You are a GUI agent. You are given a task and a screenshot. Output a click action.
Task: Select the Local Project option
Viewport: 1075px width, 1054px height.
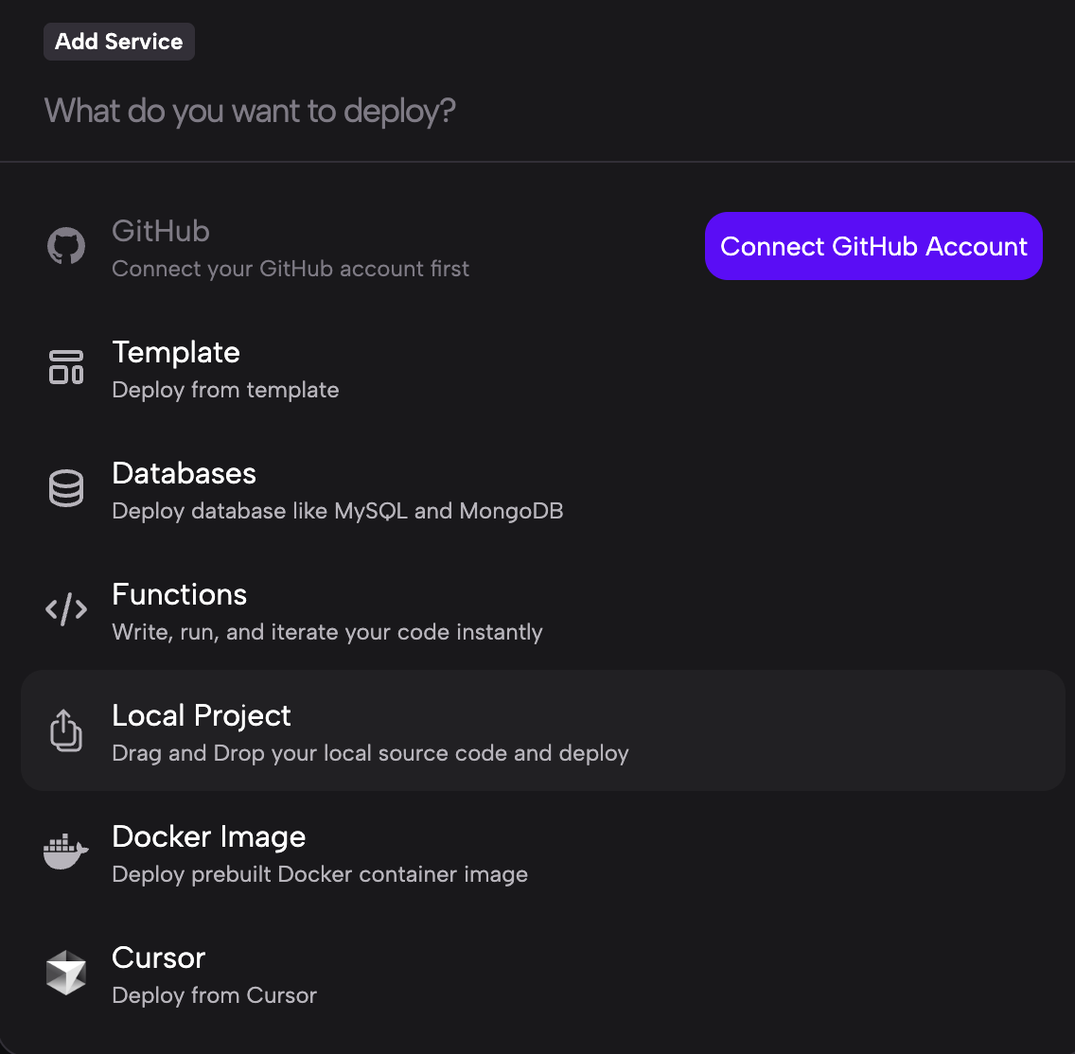click(202, 716)
